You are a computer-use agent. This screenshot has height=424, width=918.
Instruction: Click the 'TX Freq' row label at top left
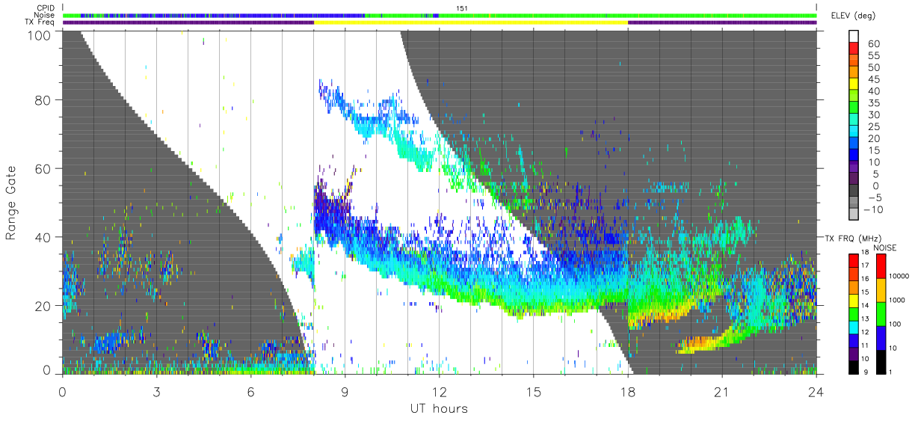click(41, 22)
